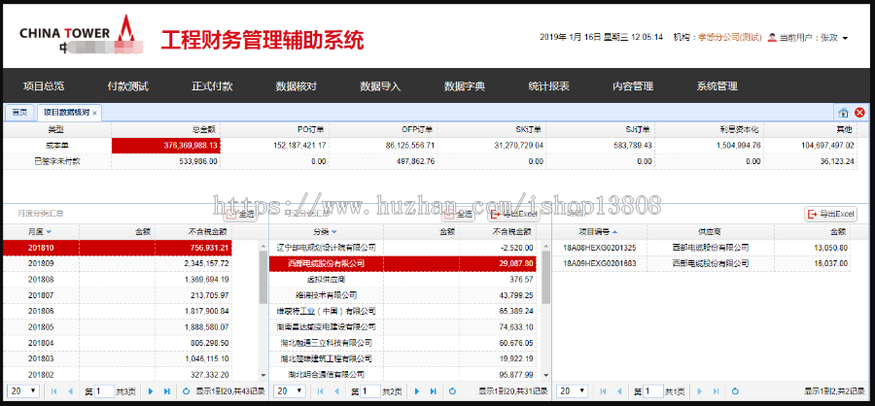Open the 正式付款 menu
Viewport: 875px width, 406px height.
[x=212, y=86]
